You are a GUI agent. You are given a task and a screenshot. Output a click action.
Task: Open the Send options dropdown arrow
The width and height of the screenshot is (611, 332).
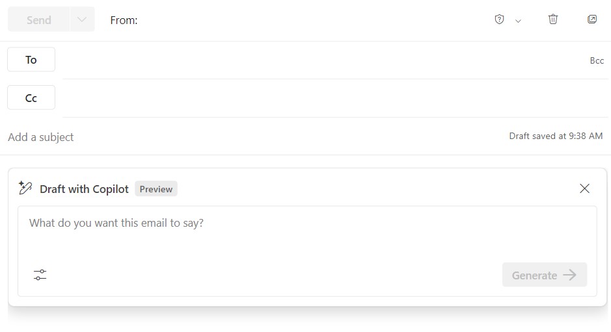(x=82, y=20)
